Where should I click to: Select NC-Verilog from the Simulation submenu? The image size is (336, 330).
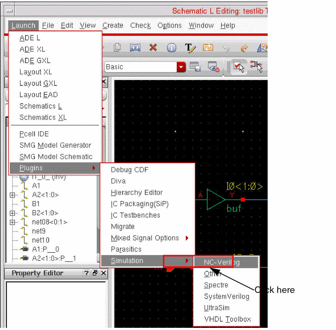tap(221, 262)
